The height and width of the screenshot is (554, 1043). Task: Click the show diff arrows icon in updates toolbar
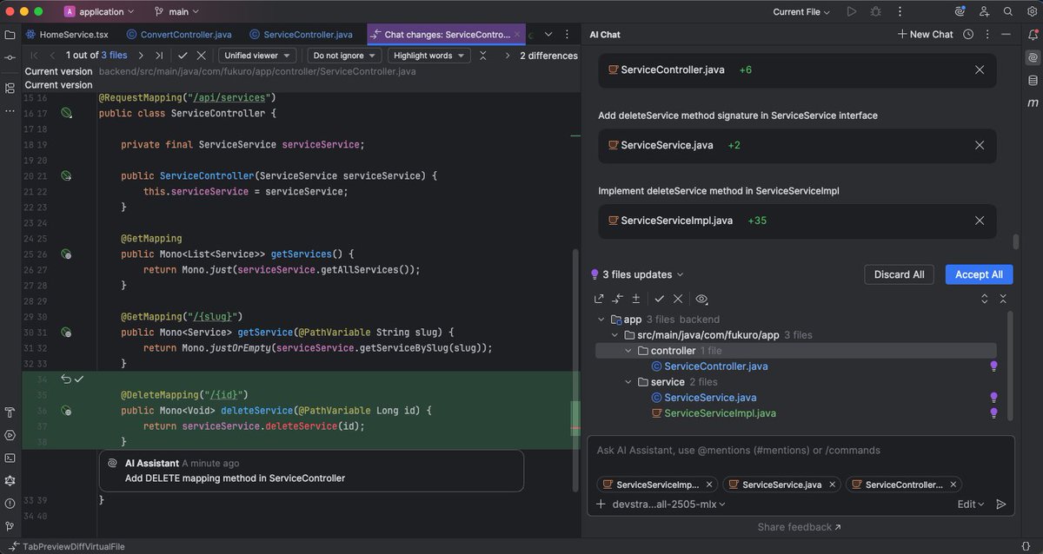(618, 299)
